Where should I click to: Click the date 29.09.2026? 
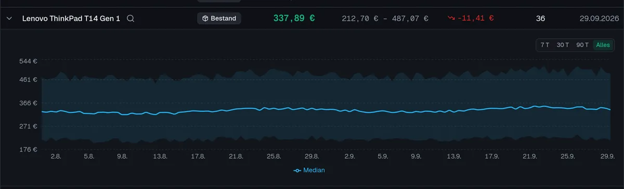(599, 18)
